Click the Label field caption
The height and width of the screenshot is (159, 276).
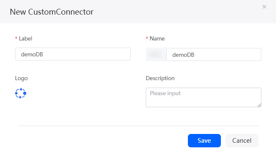[25, 38]
